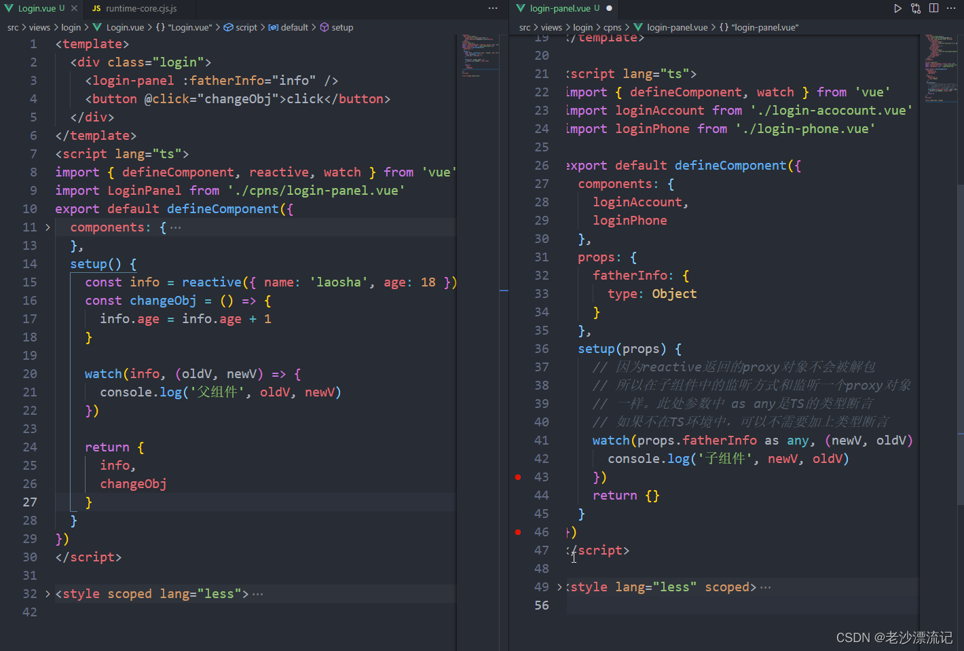This screenshot has width=964, height=651.
Task: Click the 'views' breadcrumb in the left editor
Action: coord(39,27)
